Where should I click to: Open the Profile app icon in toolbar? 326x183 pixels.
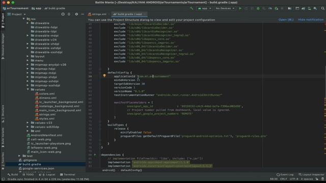coord(270,9)
